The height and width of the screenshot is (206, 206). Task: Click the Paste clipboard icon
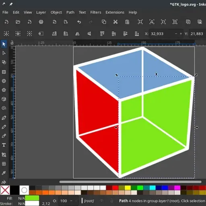click(x=127, y=22)
